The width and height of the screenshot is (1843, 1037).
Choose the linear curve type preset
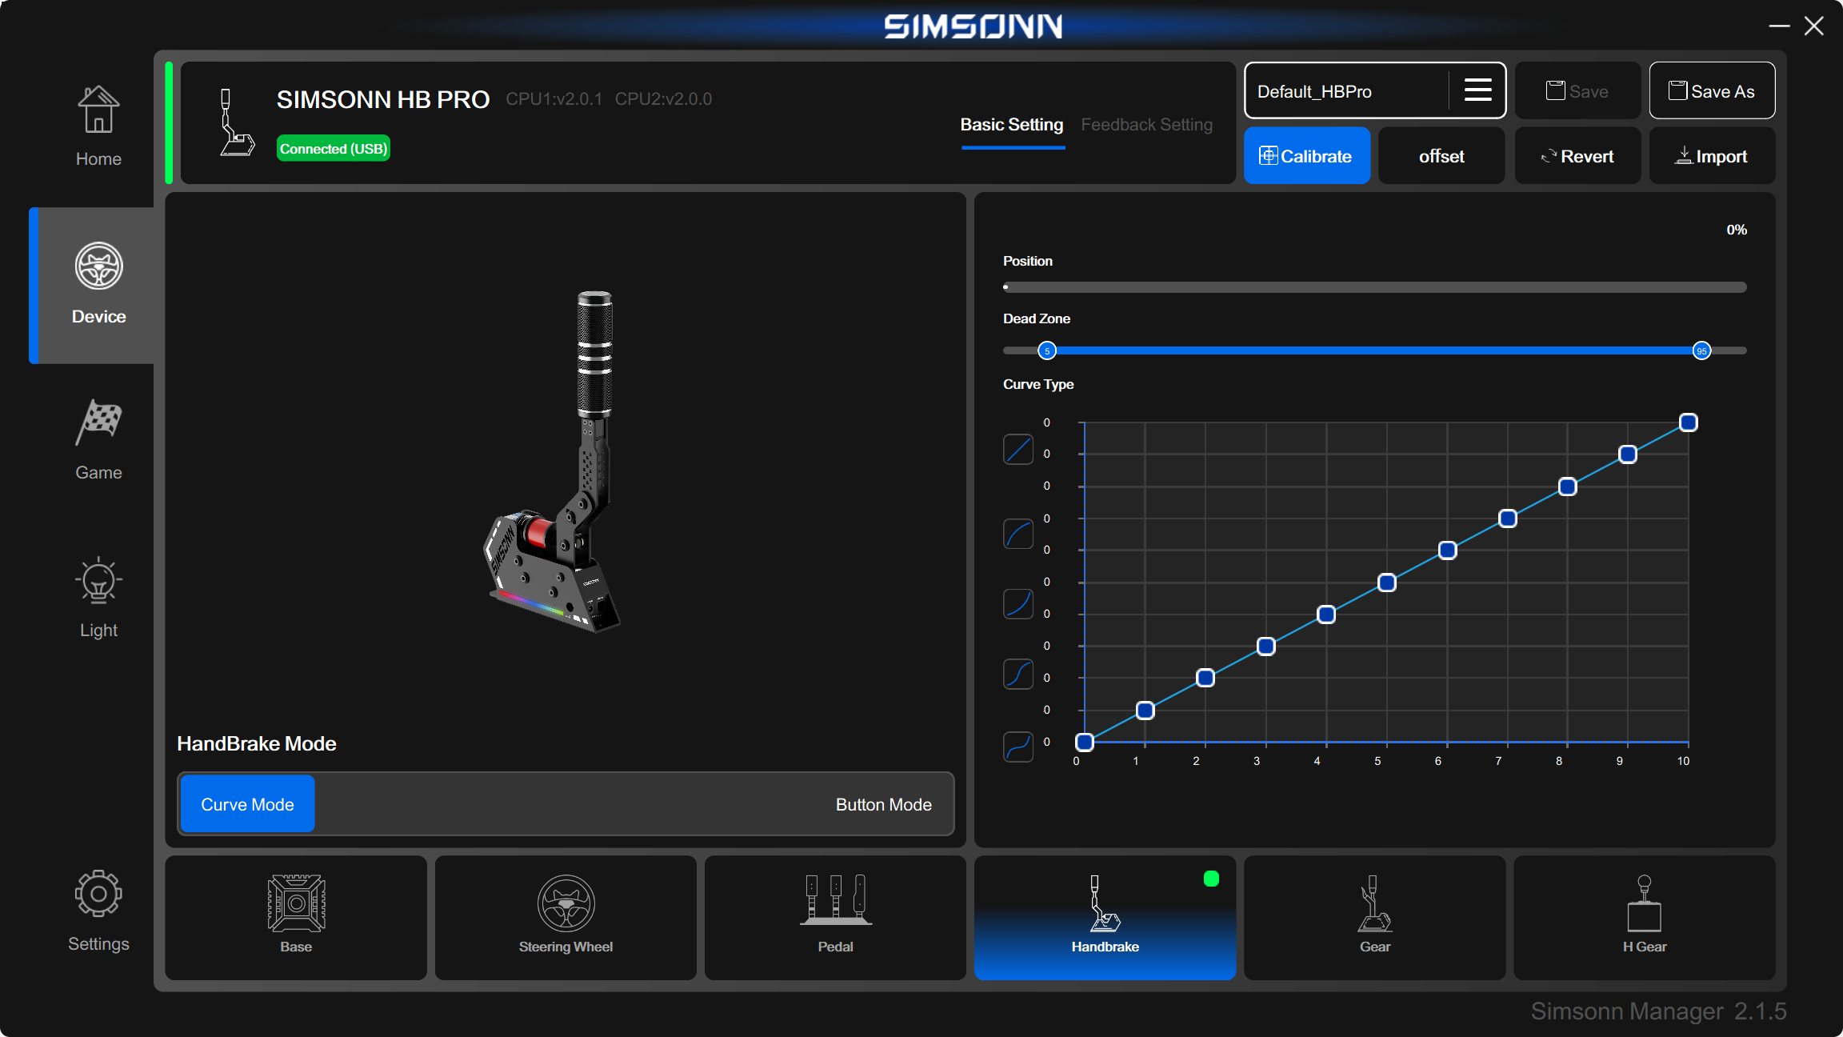click(x=1018, y=450)
